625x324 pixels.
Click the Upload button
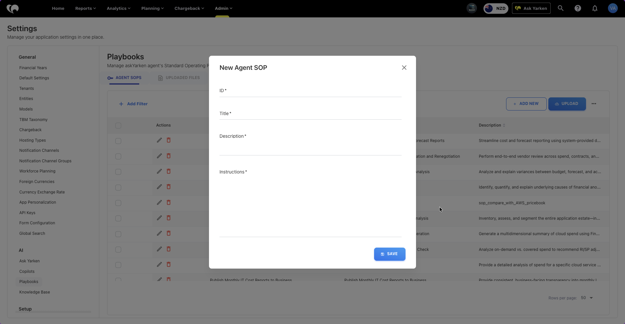tap(567, 104)
